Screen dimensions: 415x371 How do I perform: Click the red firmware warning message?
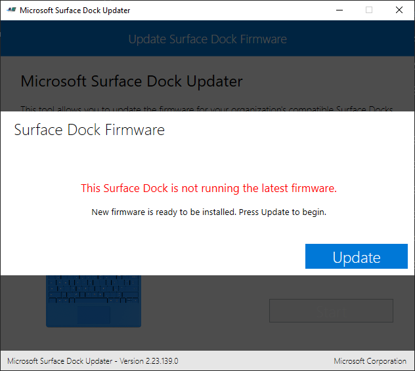click(208, 189)
